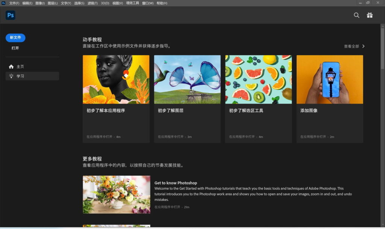The width and height of the screenshot is (385, 229).
Task: Open the search magnifier icon
Action: [356, 15]
